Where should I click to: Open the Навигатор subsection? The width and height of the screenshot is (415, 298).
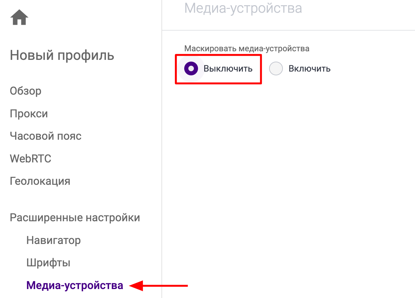pyautogui.click(x=53, y=240)
